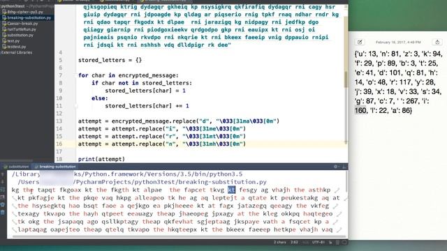Click the print(attempt) line

point(101,159)
